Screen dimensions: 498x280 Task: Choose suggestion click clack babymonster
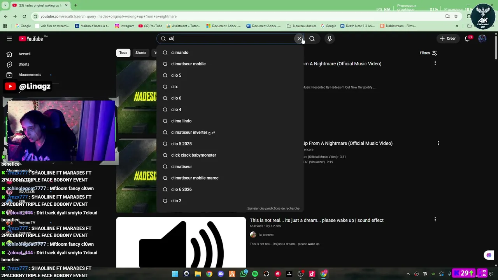(230, 155)
